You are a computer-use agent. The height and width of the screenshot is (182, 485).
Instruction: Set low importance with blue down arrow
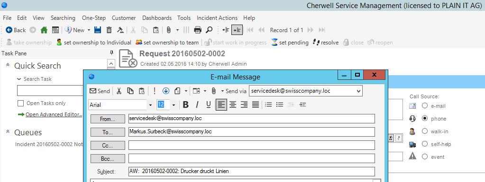tap(166, 91)
